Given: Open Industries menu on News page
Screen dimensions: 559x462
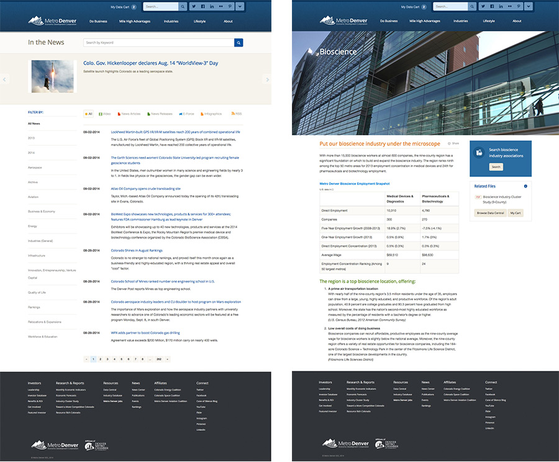Looking at the screenshot, I should pos(171,21).
